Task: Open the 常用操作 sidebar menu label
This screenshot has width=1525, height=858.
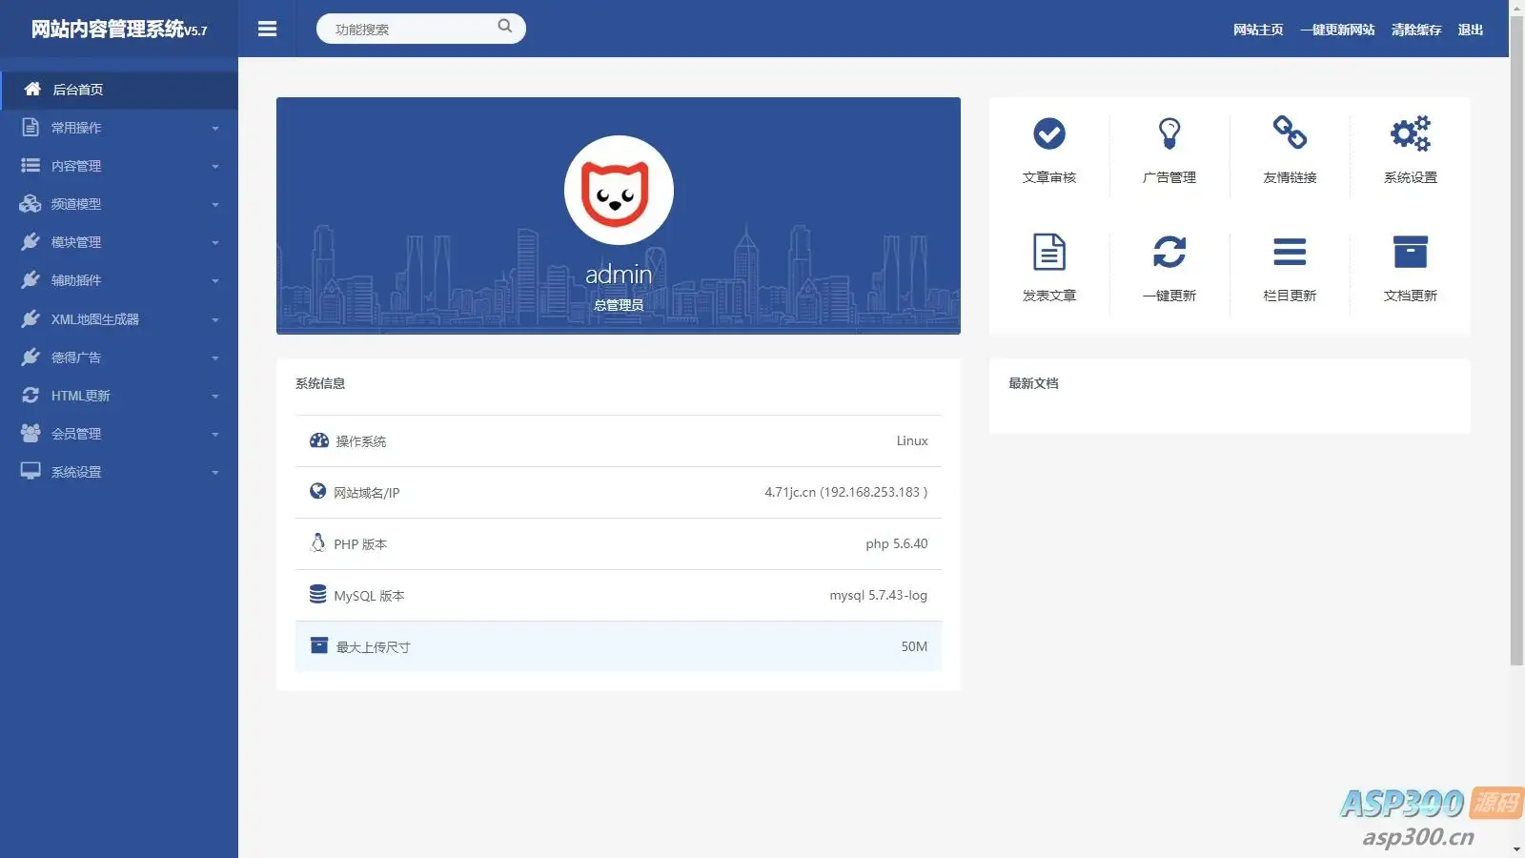Action: [x=76, y=128]
